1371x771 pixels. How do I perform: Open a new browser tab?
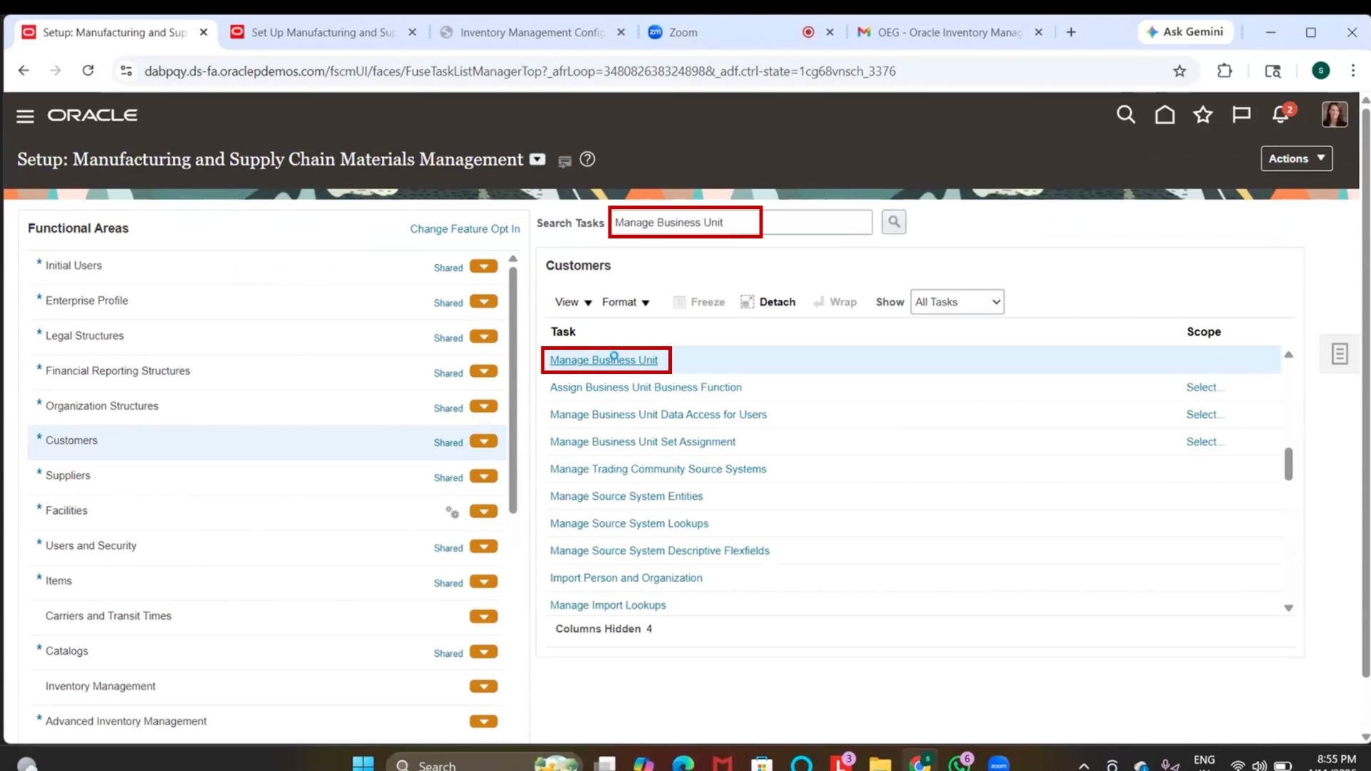point(1070,32)
